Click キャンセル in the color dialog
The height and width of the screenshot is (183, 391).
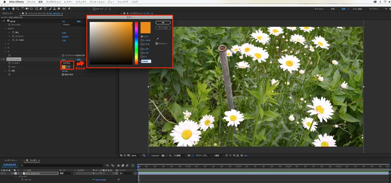coord(163,27)
